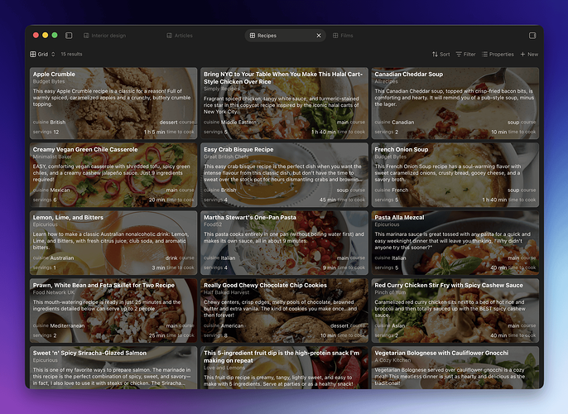Viewport: 568px width, 414px height.
Task: Click the plus icon to add New recipe
Action: pyautogui.click(x=522, y=54)
